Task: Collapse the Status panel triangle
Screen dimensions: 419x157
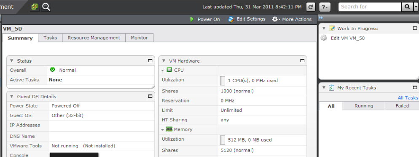Action: click(x=11, y=61)
